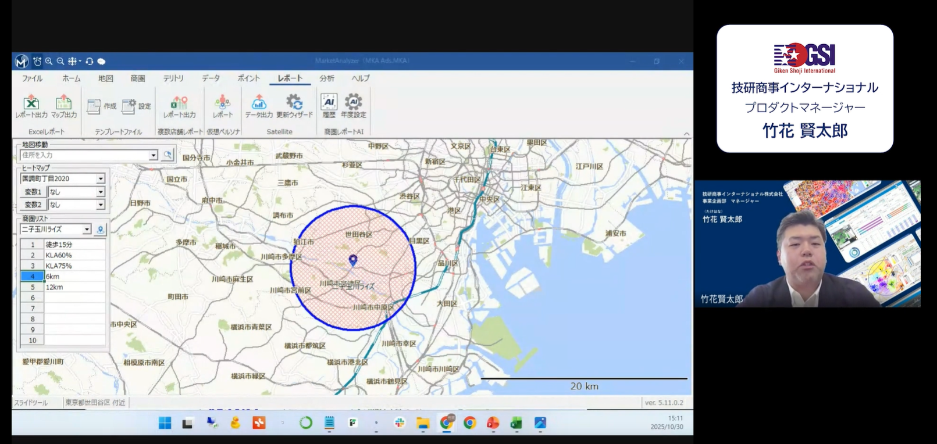Screen dimensions: 937x444
Task: Click レポート出力 in the 複数店舗レポート group
Action: point(179,106)
